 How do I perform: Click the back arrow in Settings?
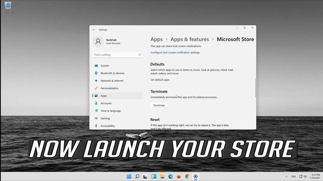coord(94,30)
